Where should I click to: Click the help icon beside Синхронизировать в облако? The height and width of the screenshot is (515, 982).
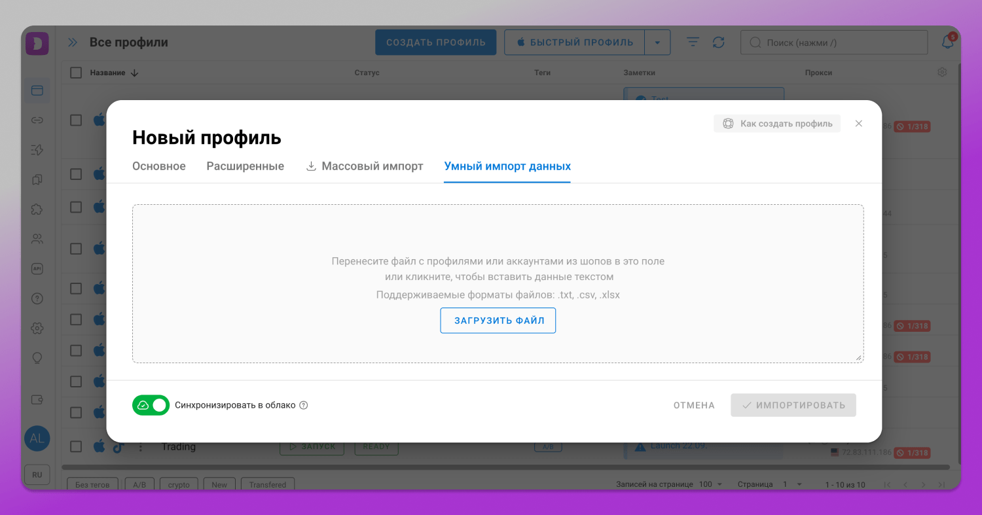[x=303, y=405]
